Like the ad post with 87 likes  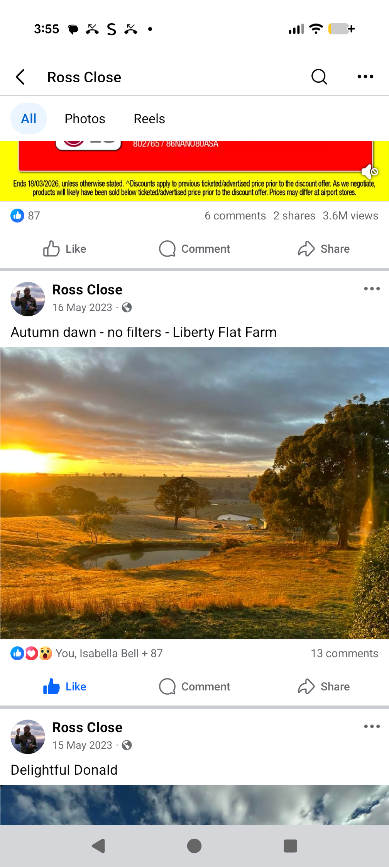coord(65,249)
